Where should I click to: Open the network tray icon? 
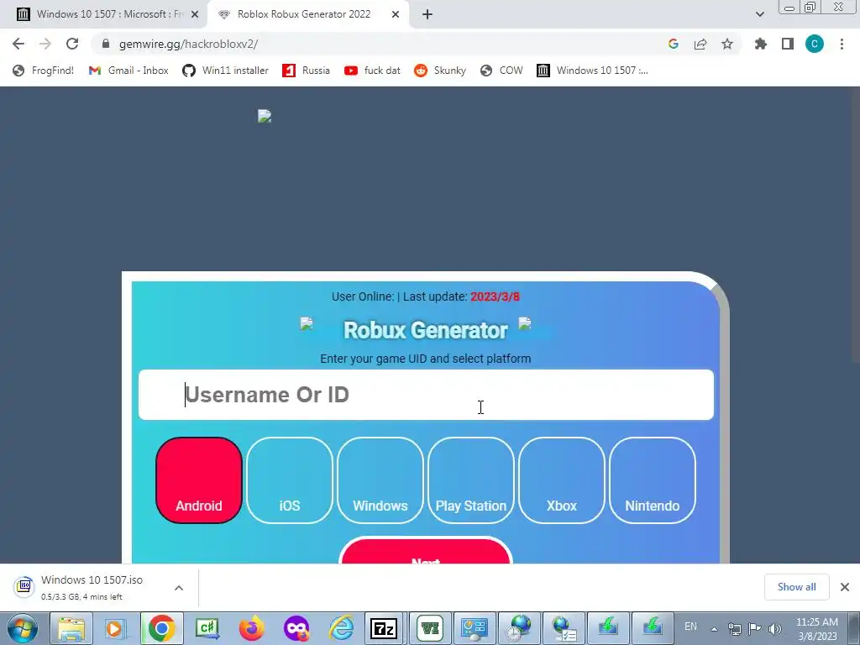point(734,629)
